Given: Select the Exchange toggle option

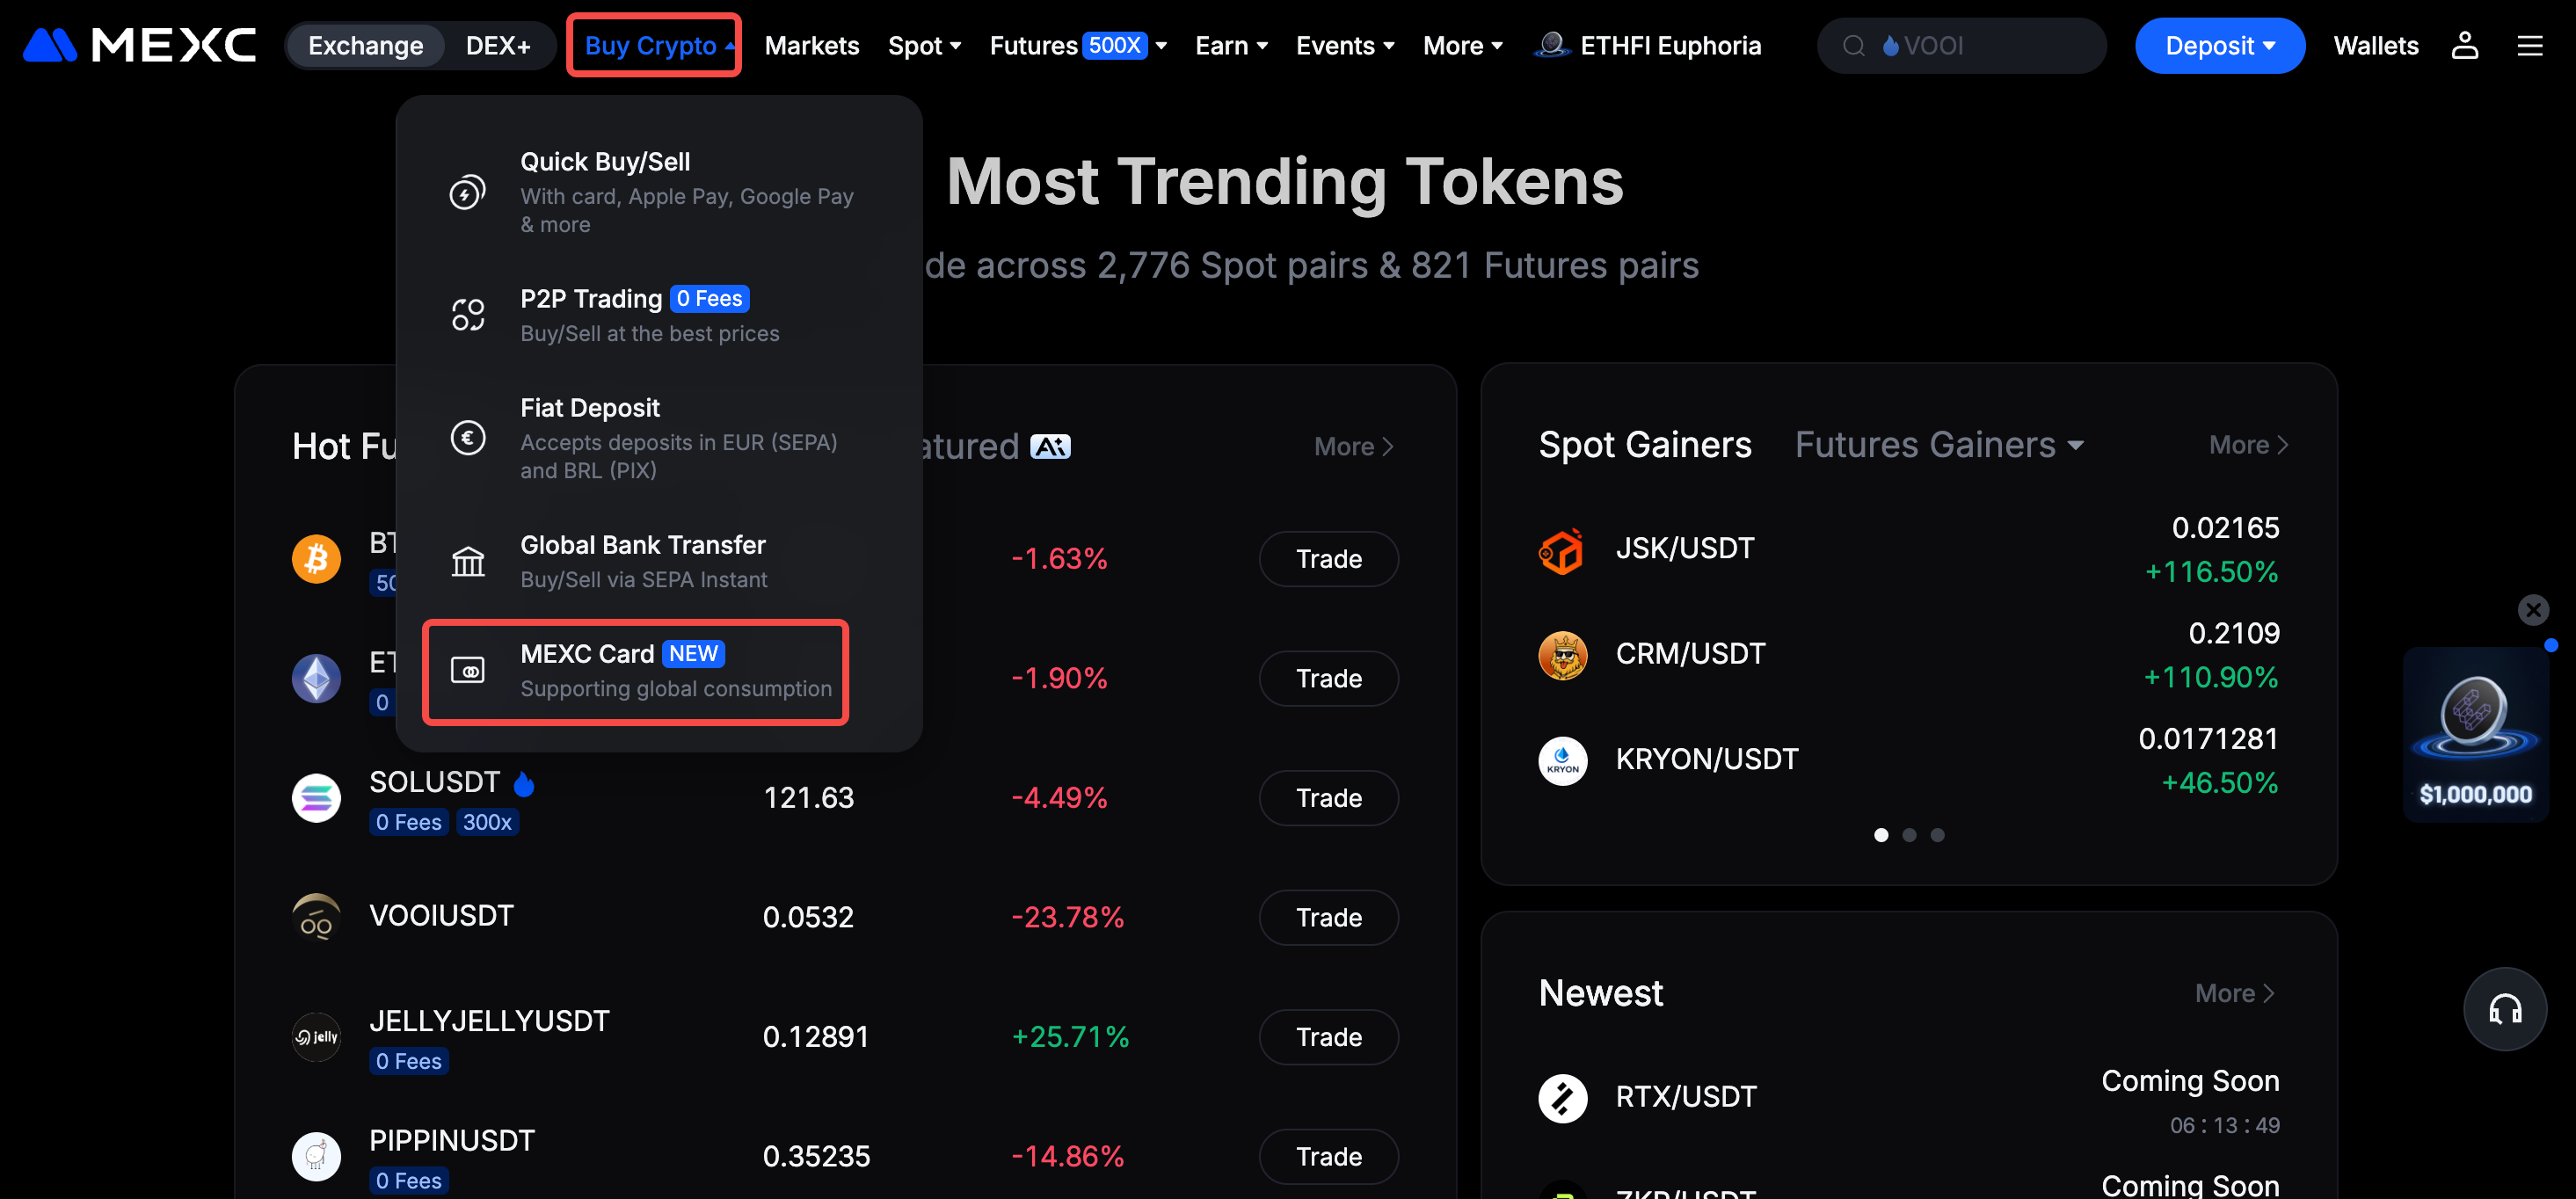Looking at the screenshot, I should 365,45.
